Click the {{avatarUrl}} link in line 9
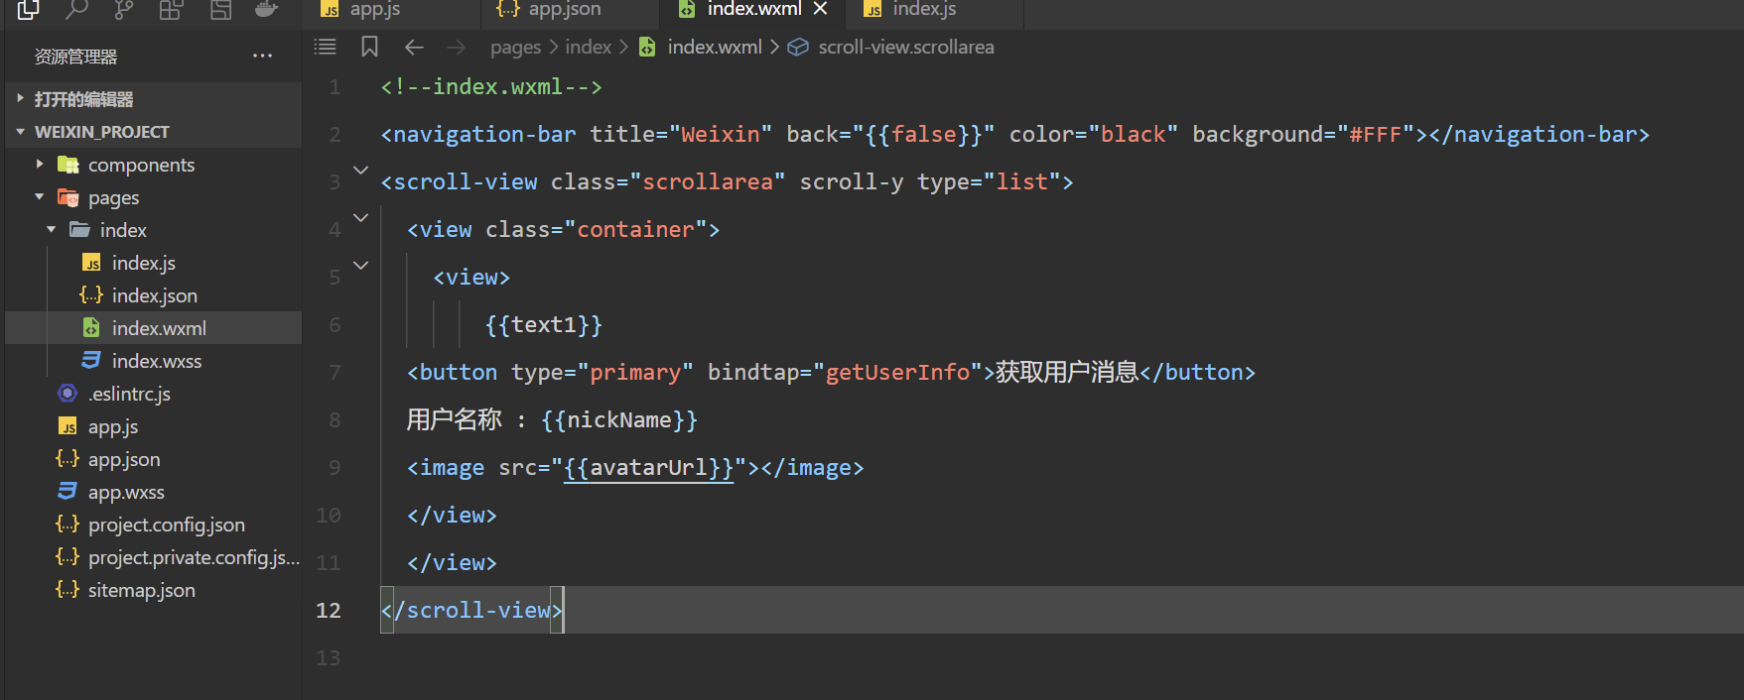Viewport: 1744px width, 700px height. point(648,467)
